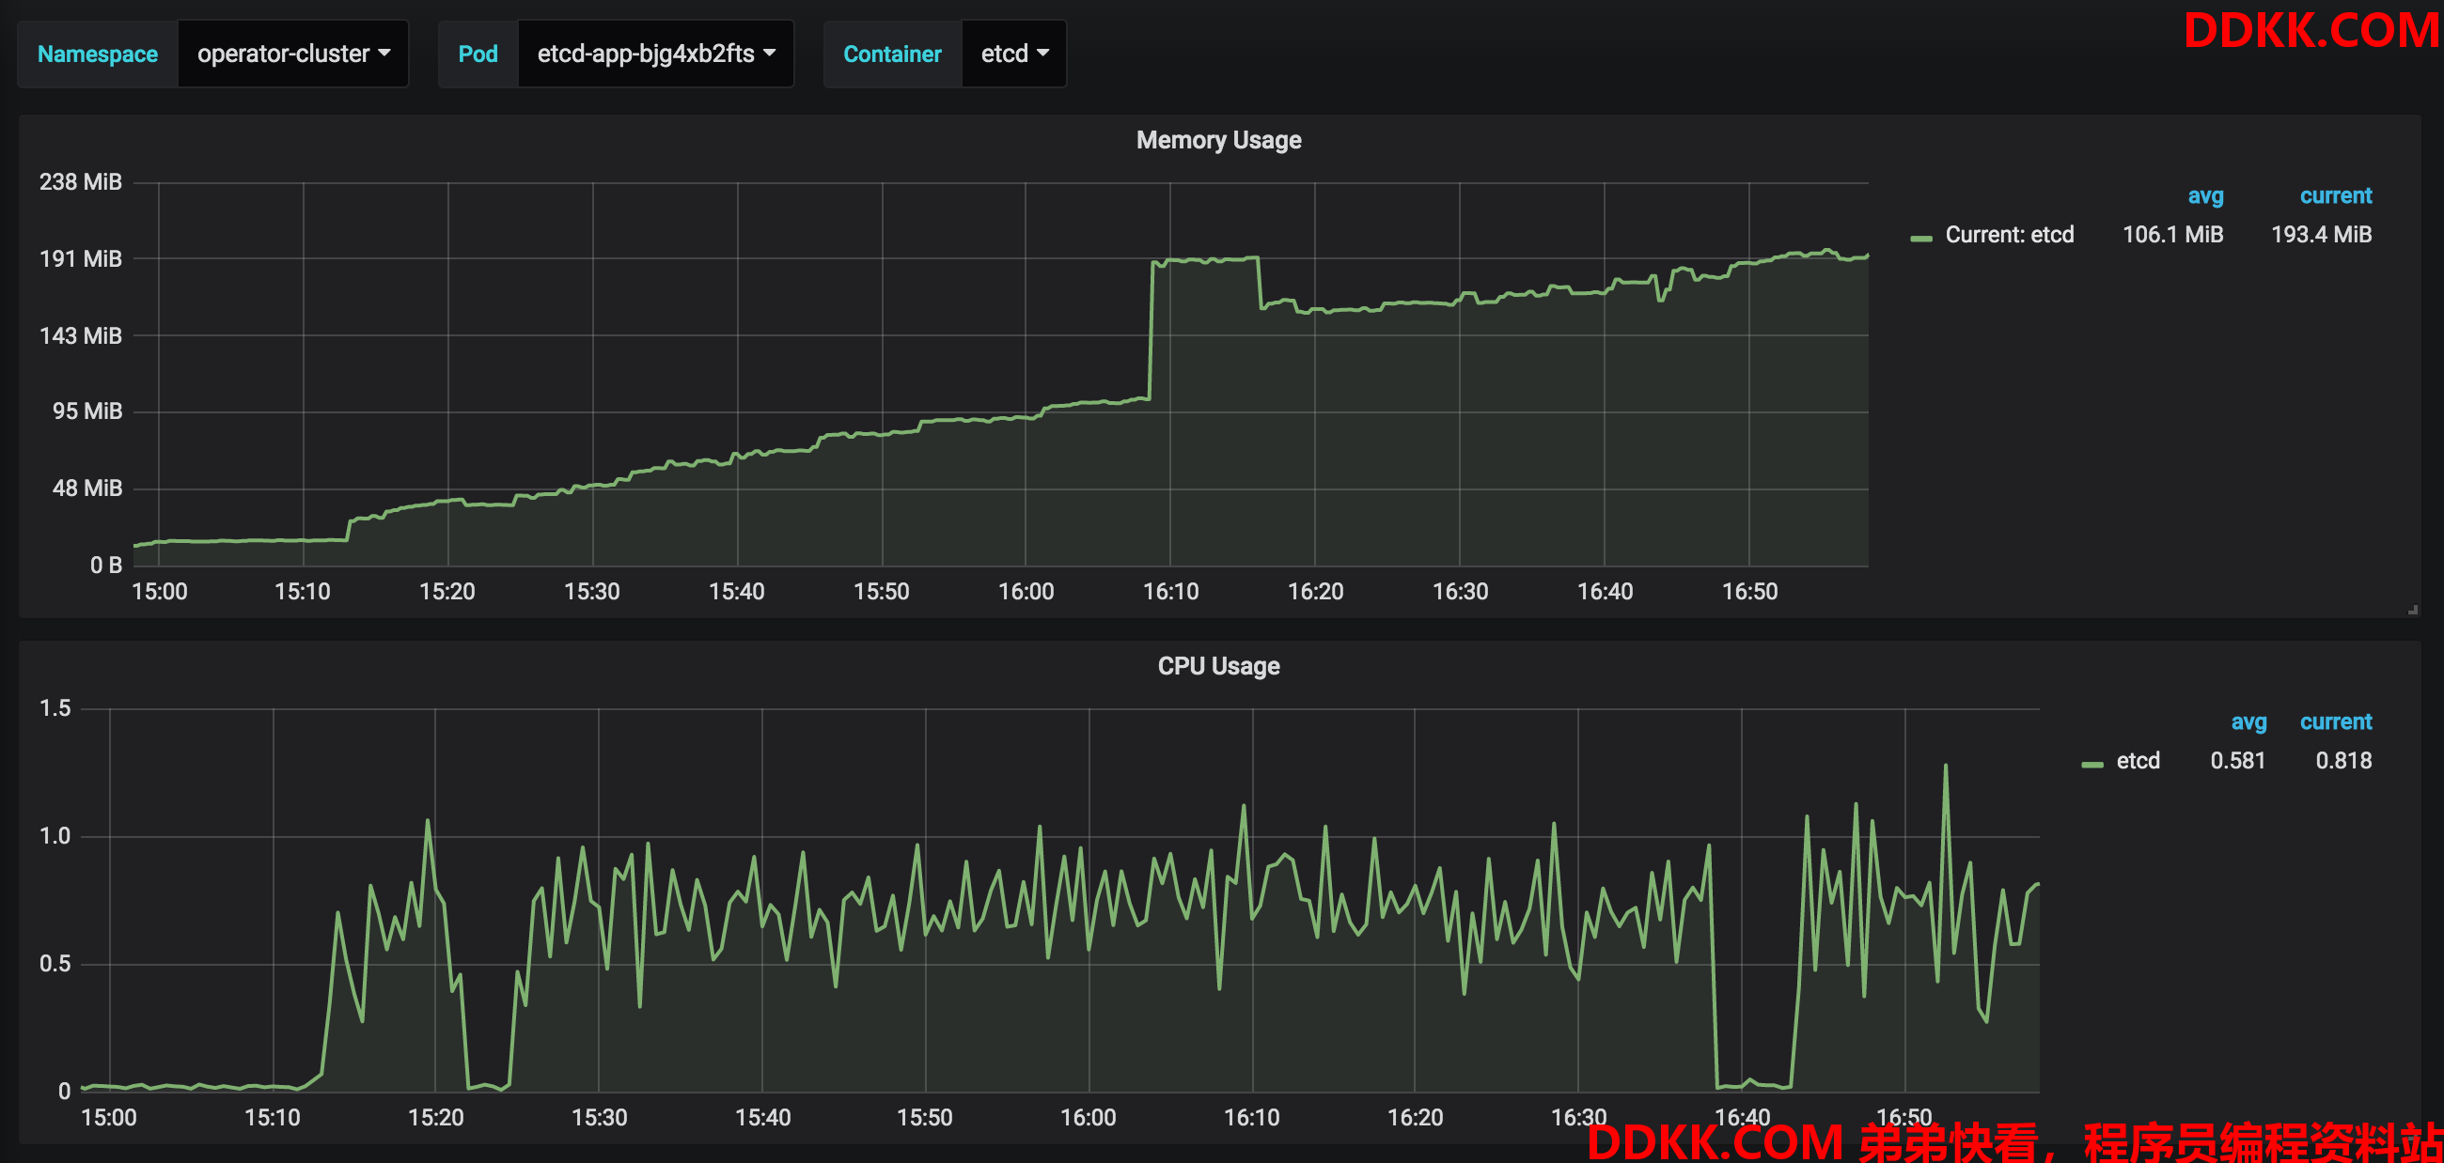Sort Memory legend by current column
Viewport: 2444px width, 1163px height.
click(2335, 196)
